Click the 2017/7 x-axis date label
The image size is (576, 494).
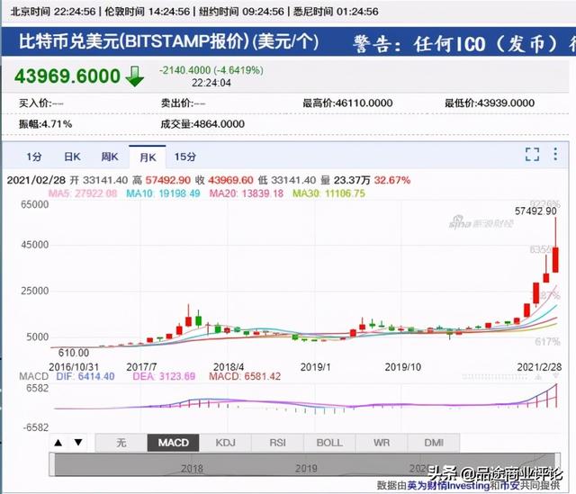pyautogui.click(x=141, y=367)
